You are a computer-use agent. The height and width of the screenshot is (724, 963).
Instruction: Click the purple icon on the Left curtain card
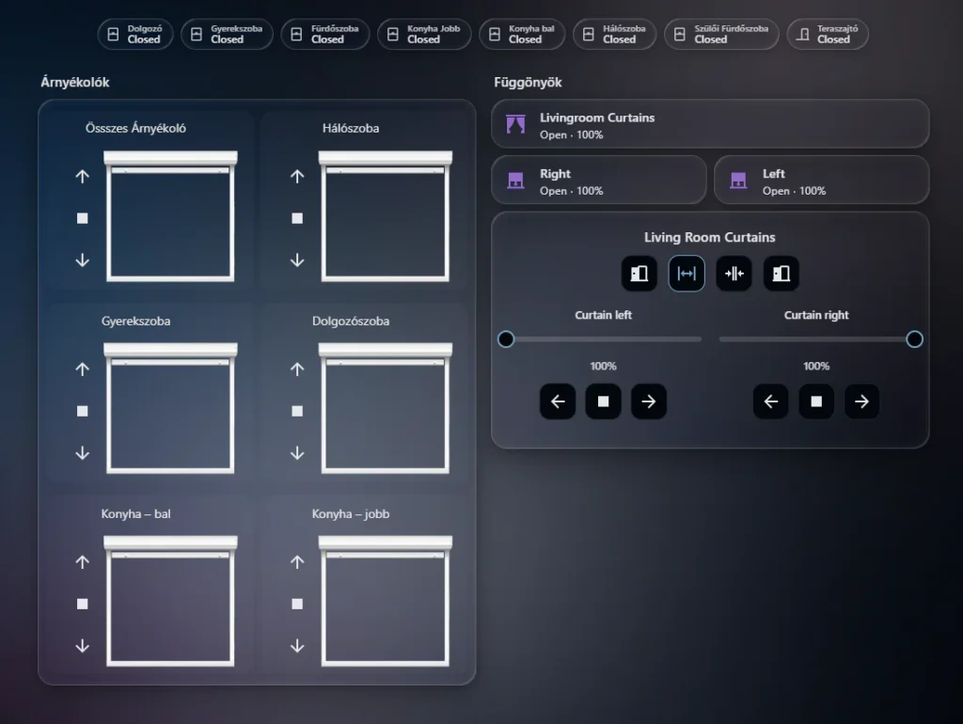738,180
